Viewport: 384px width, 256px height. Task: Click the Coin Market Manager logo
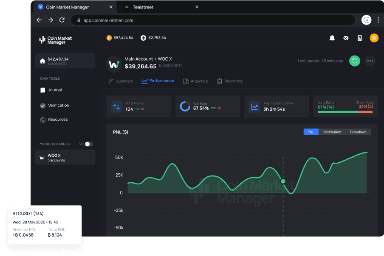coord(55,40)
